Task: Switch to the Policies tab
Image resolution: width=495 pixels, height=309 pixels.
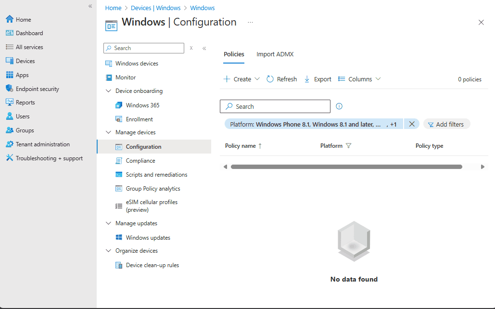Action: tap(234, 54)
